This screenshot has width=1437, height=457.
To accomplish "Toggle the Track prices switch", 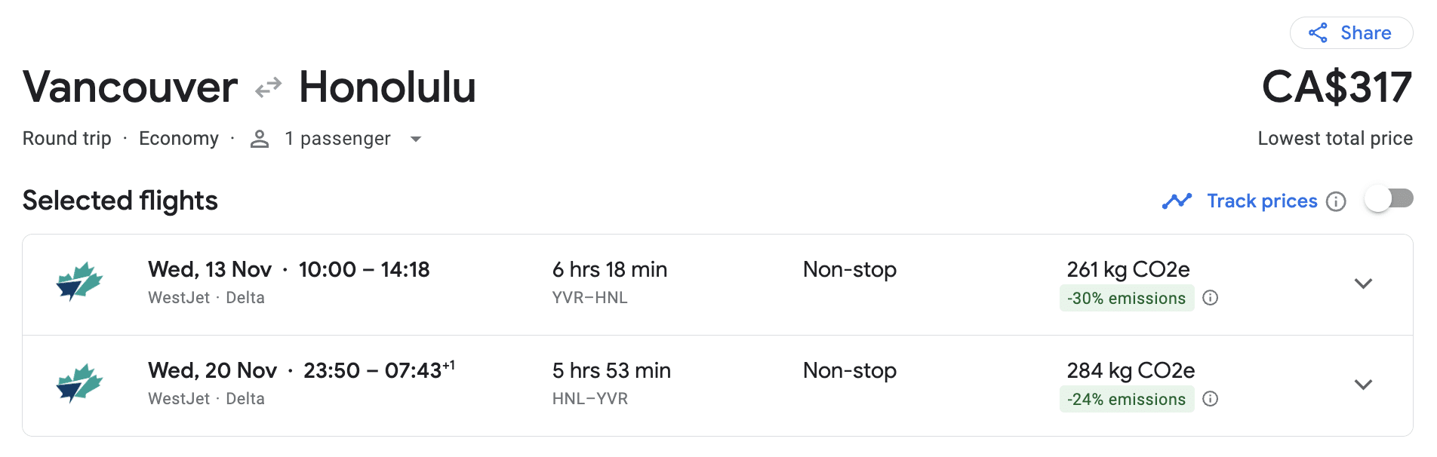I will [1389, 199].
